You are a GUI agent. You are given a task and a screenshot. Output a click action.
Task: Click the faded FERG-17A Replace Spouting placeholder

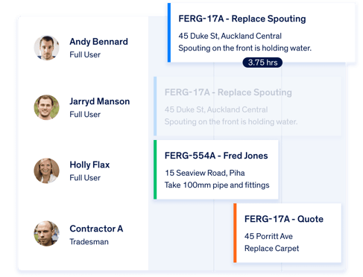pyautogui.click(x=247, y=106)
